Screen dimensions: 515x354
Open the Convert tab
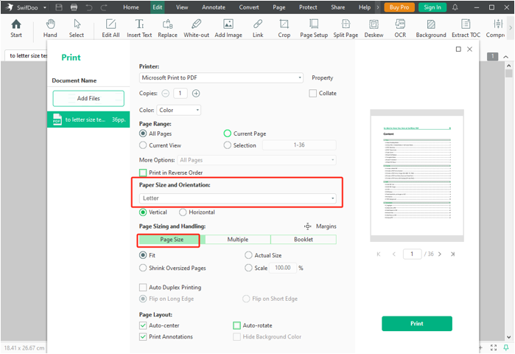(249, 7)
